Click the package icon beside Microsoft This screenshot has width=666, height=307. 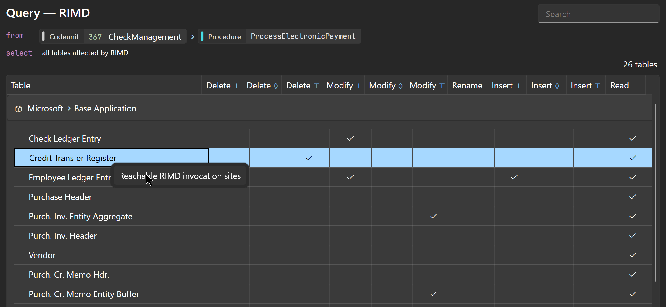click(18, 109)
